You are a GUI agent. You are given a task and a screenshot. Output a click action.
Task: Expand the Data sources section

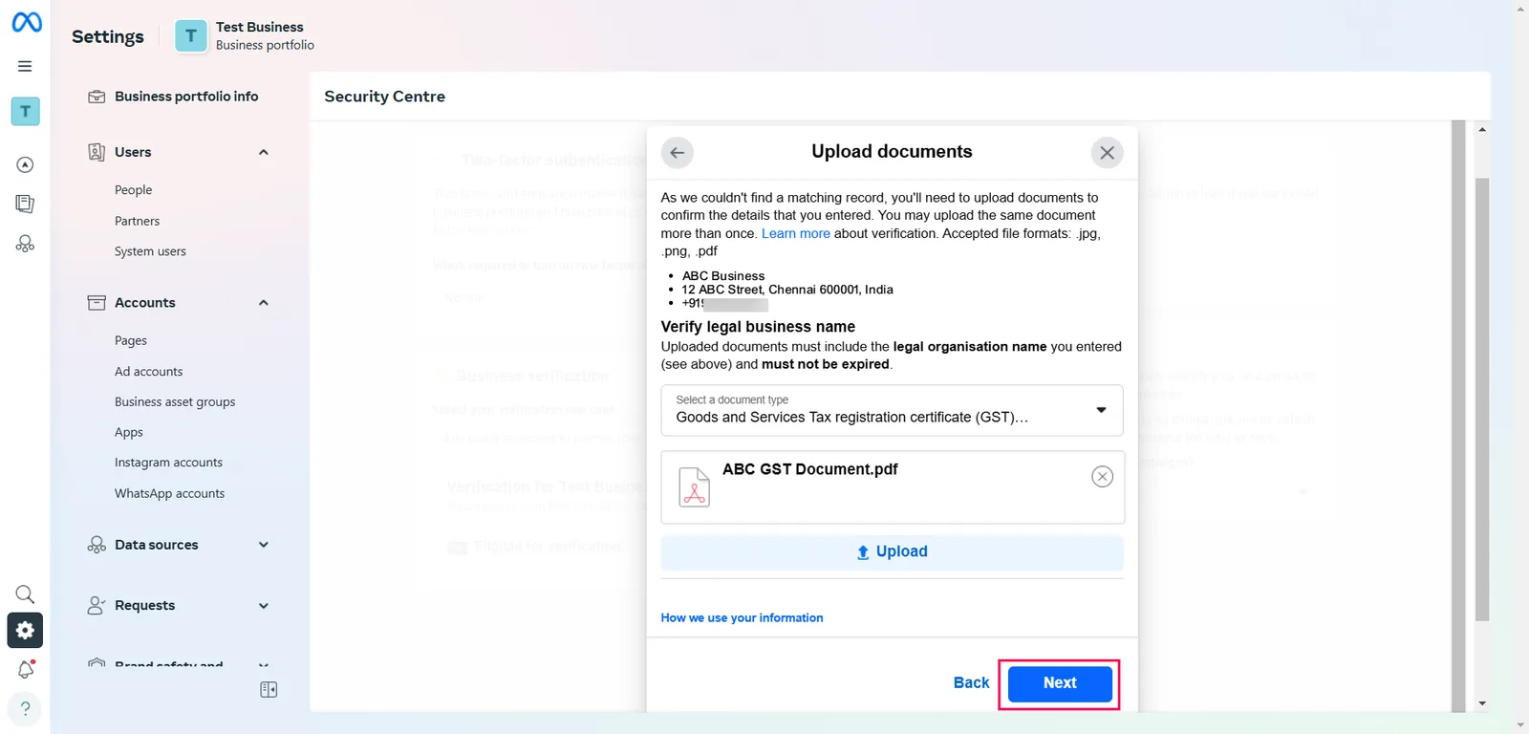[x=264, y=545]
